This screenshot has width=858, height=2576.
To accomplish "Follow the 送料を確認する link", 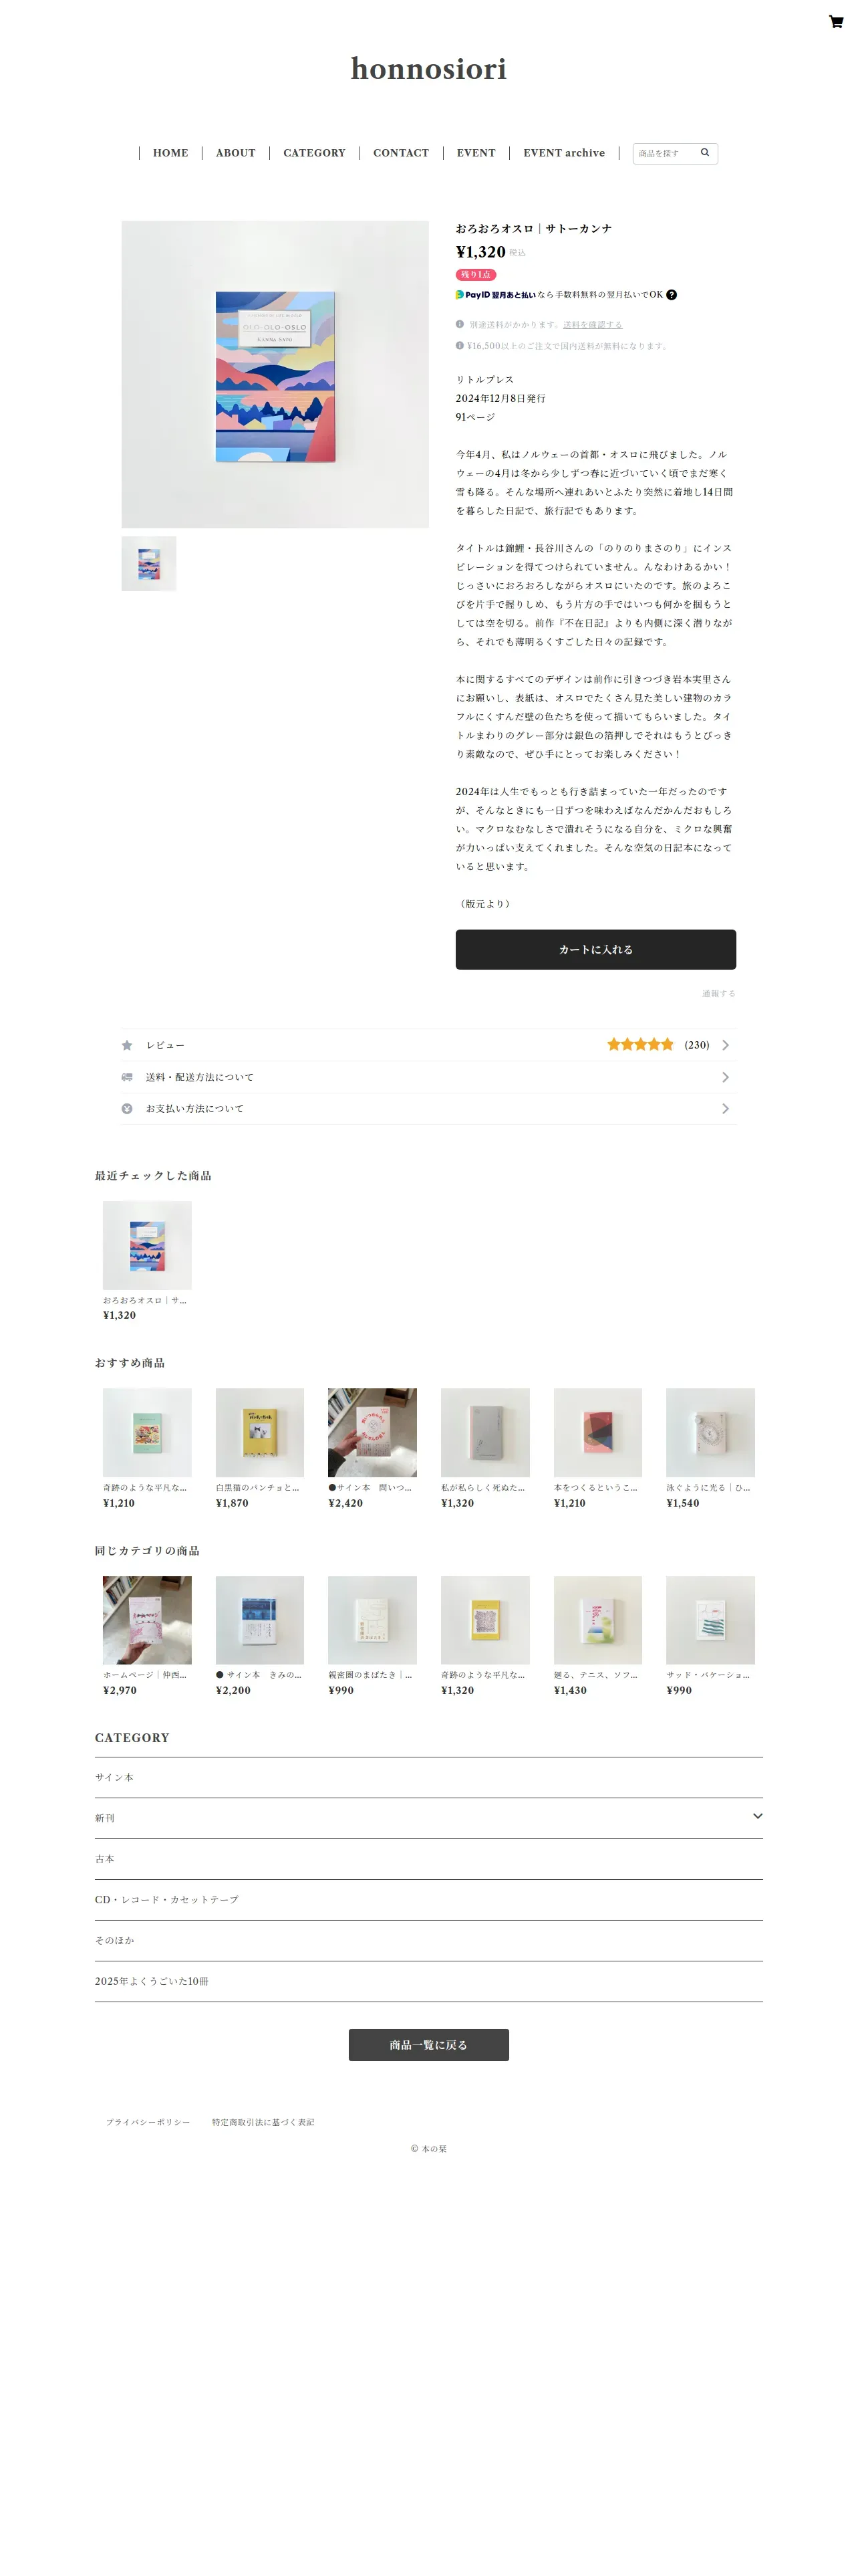I will (592, 325).
